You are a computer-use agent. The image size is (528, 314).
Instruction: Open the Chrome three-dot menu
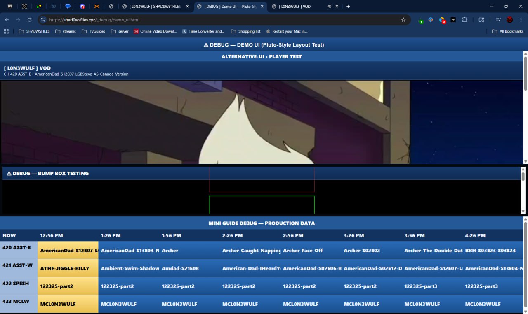pyautogui.click(x=521, y=20)
